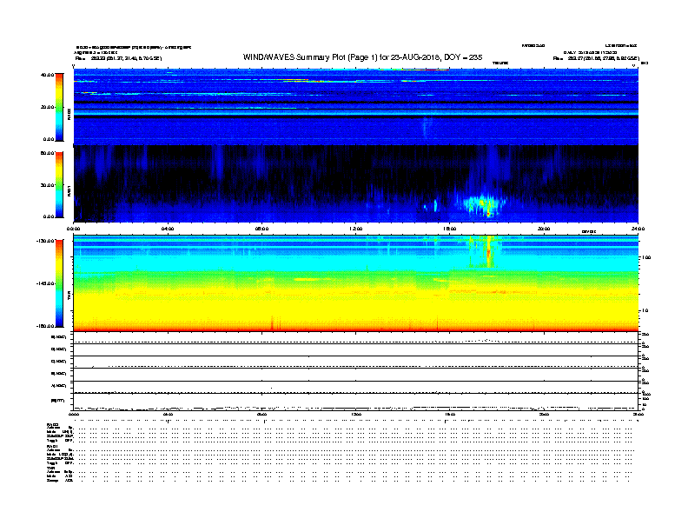Click 24:00 under the RAD1 spectrogram
Screen dimensions: 688x532
638,229
